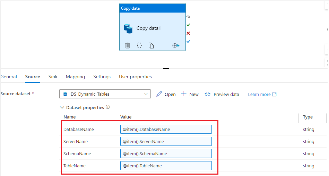Delete the Copy data1 activity
This screenshot has height=176, width=329.
point(128,45)
